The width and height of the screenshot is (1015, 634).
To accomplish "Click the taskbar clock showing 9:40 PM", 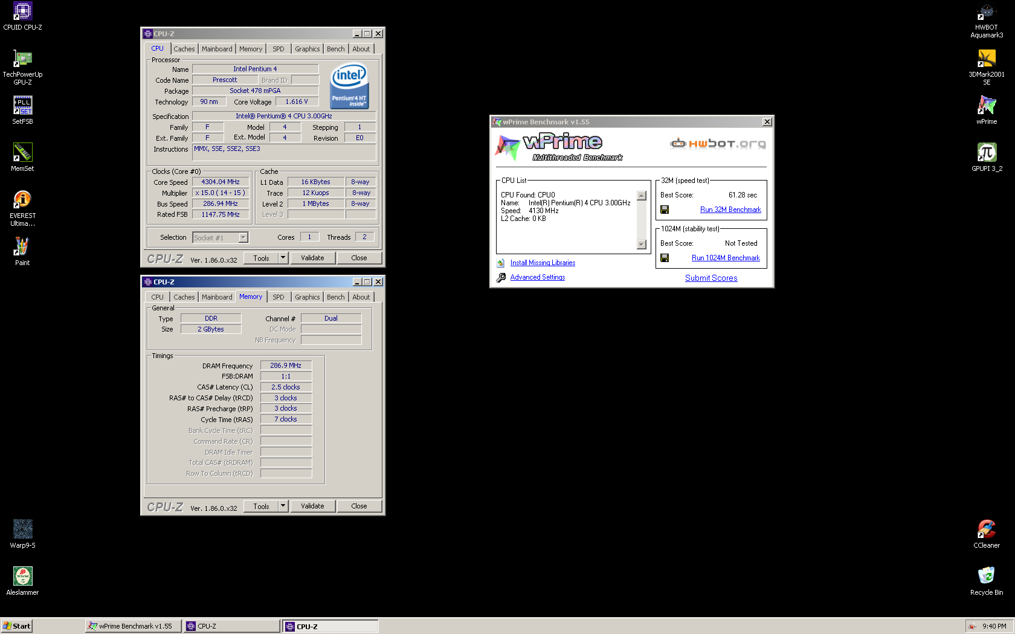I will (x=994, y=626).
